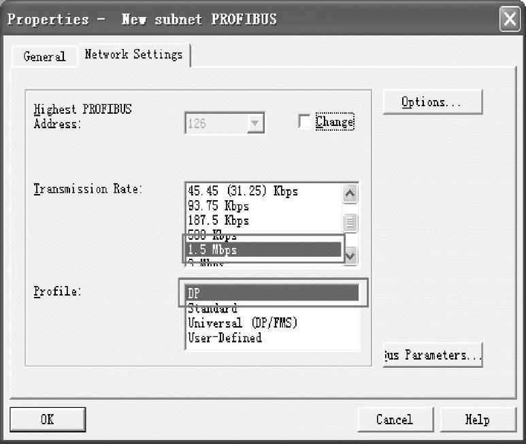Click transmission rate list scroll-down arrow
526x444 pixels.
(x=350, y=256)
